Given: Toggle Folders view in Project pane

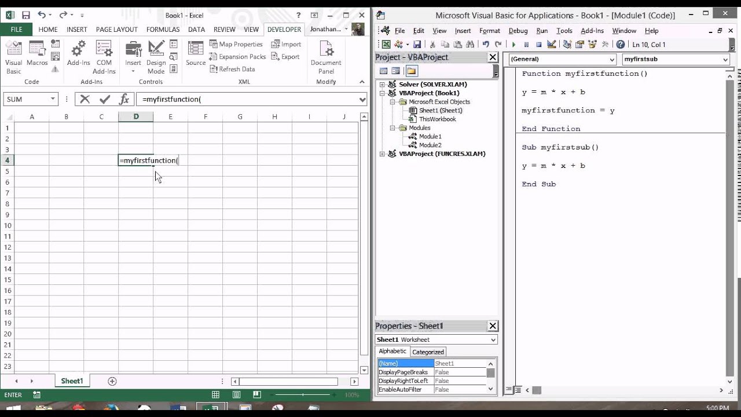Looking at the screenshot, I should click(411, 71).
